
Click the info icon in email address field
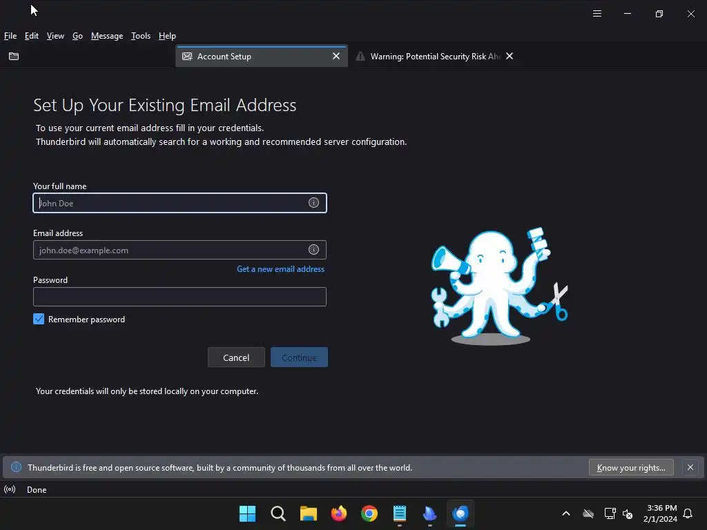(x=313, y=250)
